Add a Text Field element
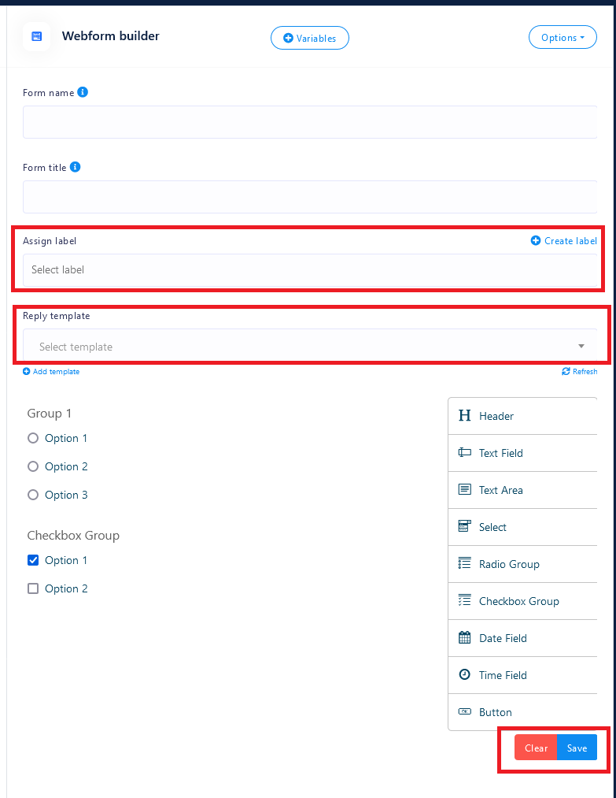This screenshot has width=616, height=798. coord(500,453)
